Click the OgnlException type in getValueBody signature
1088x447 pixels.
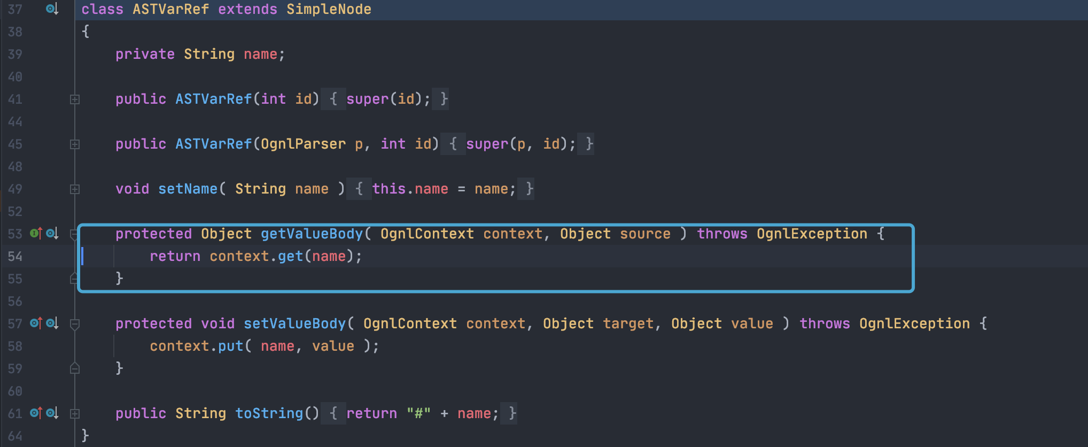tap(812, 234)
